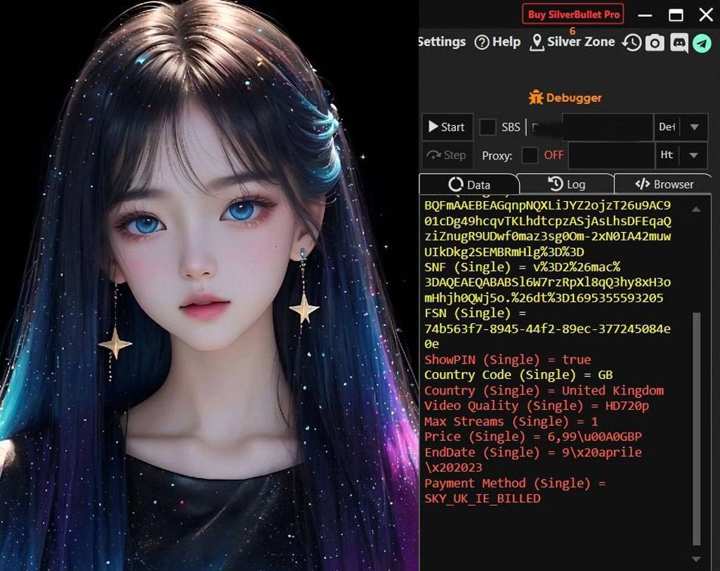Toggle the Proxy checkbox

pyautogui.click(x=530, y=155)
